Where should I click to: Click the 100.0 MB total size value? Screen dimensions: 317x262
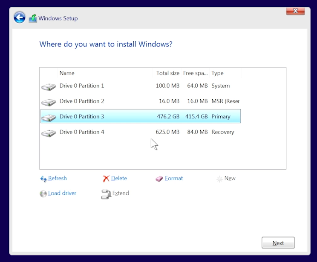pos(167,86)
